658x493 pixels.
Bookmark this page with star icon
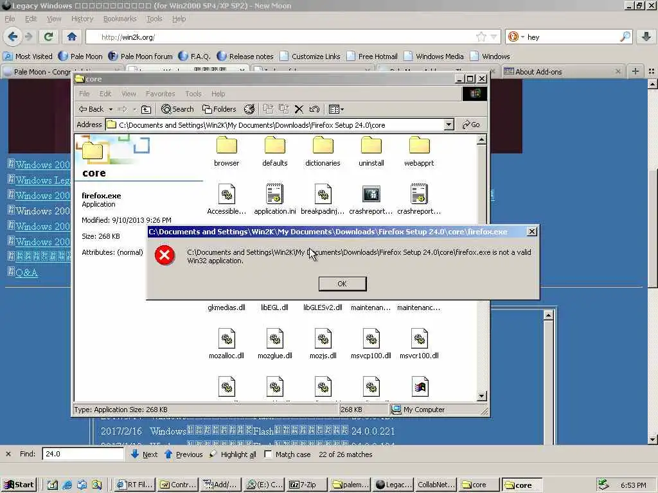pos(481,37)
